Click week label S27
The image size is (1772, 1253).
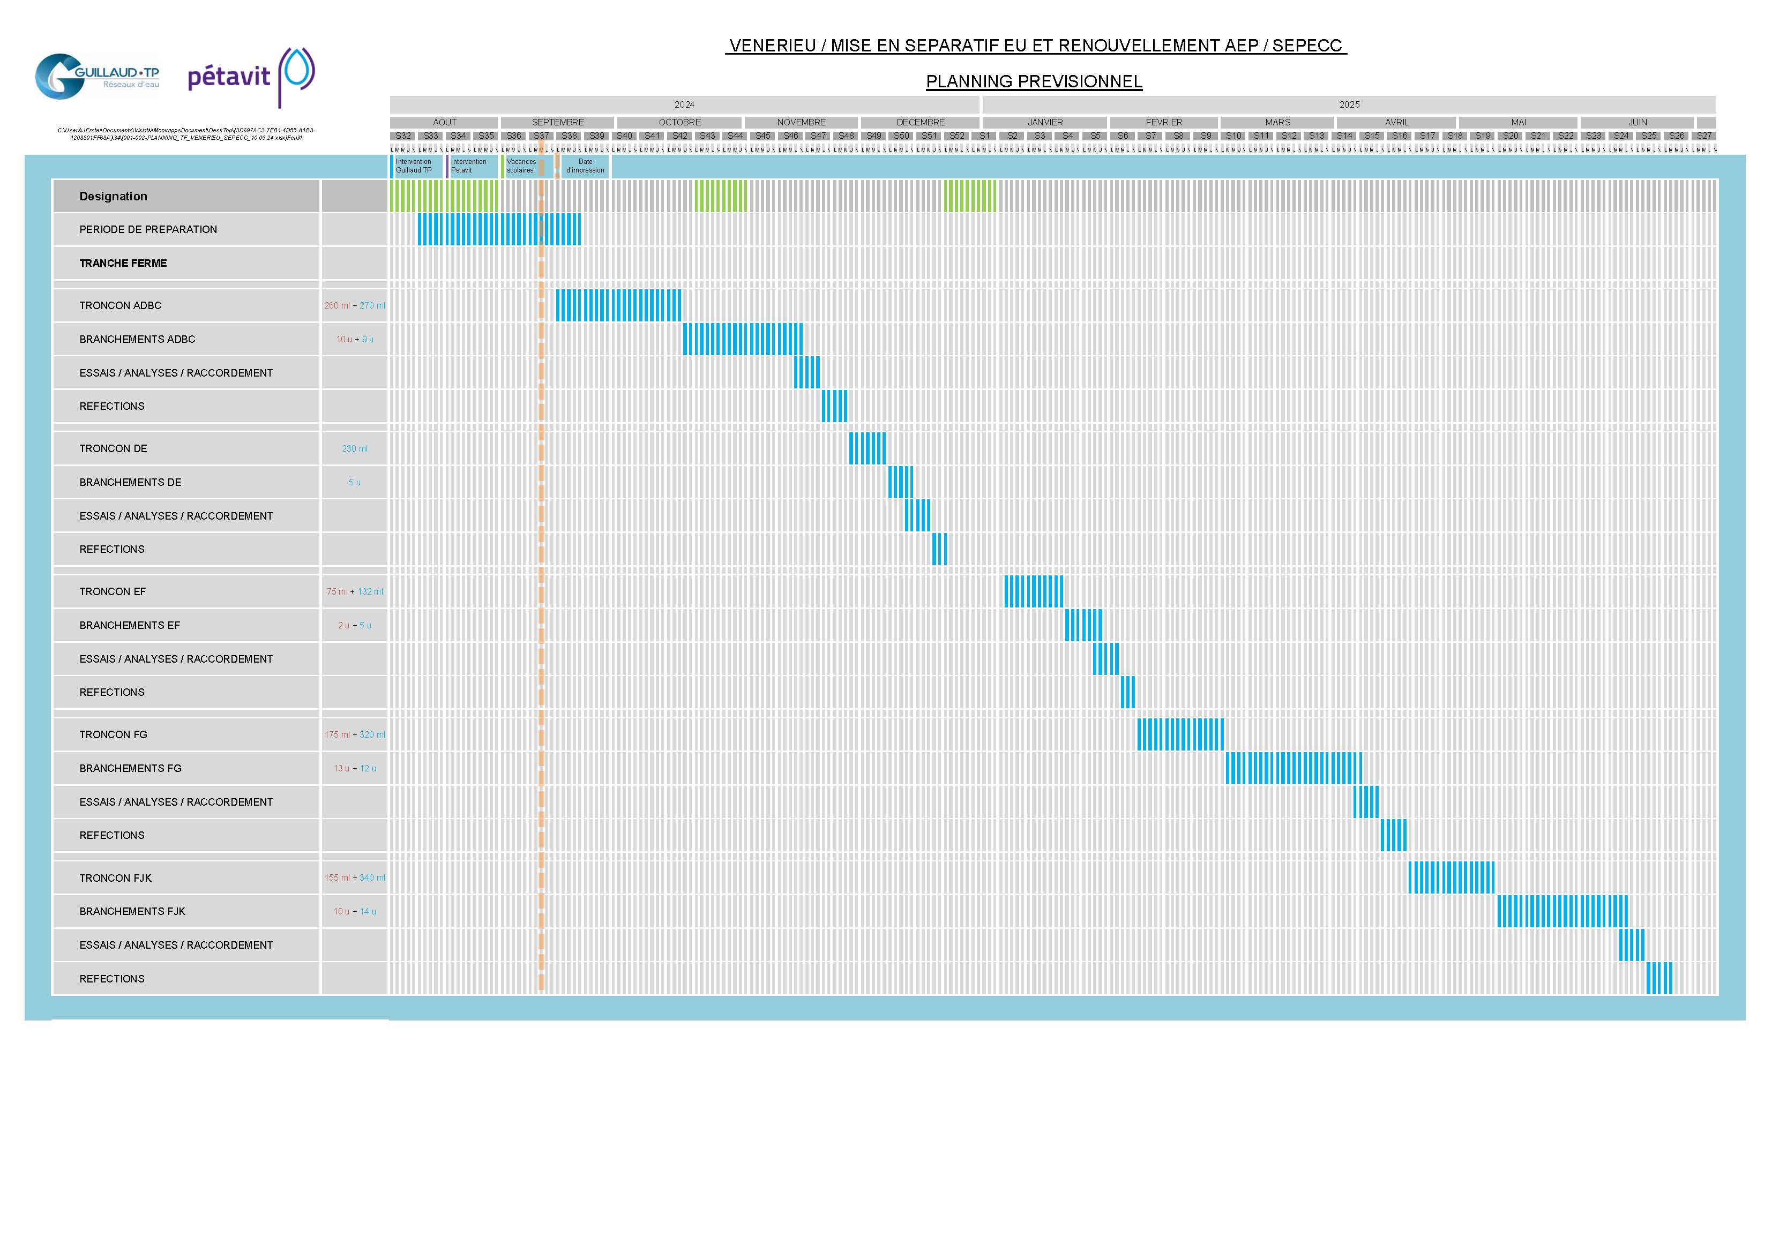(x=1704, y=136)
